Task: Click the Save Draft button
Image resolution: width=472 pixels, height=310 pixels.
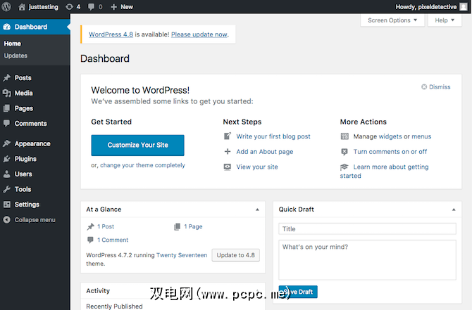Action: (298, 292)
